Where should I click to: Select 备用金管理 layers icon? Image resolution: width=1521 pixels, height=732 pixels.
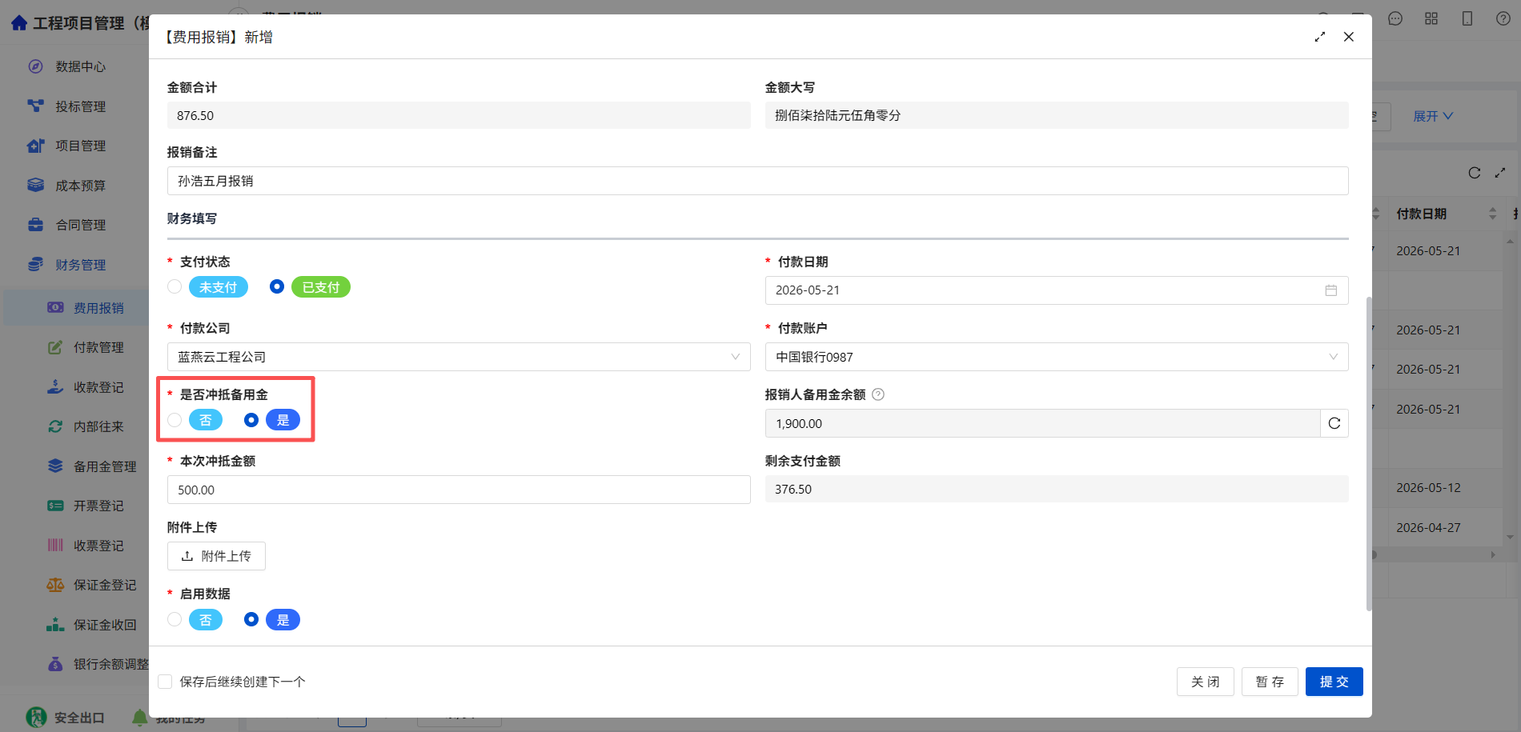click(x=55, y=466)
